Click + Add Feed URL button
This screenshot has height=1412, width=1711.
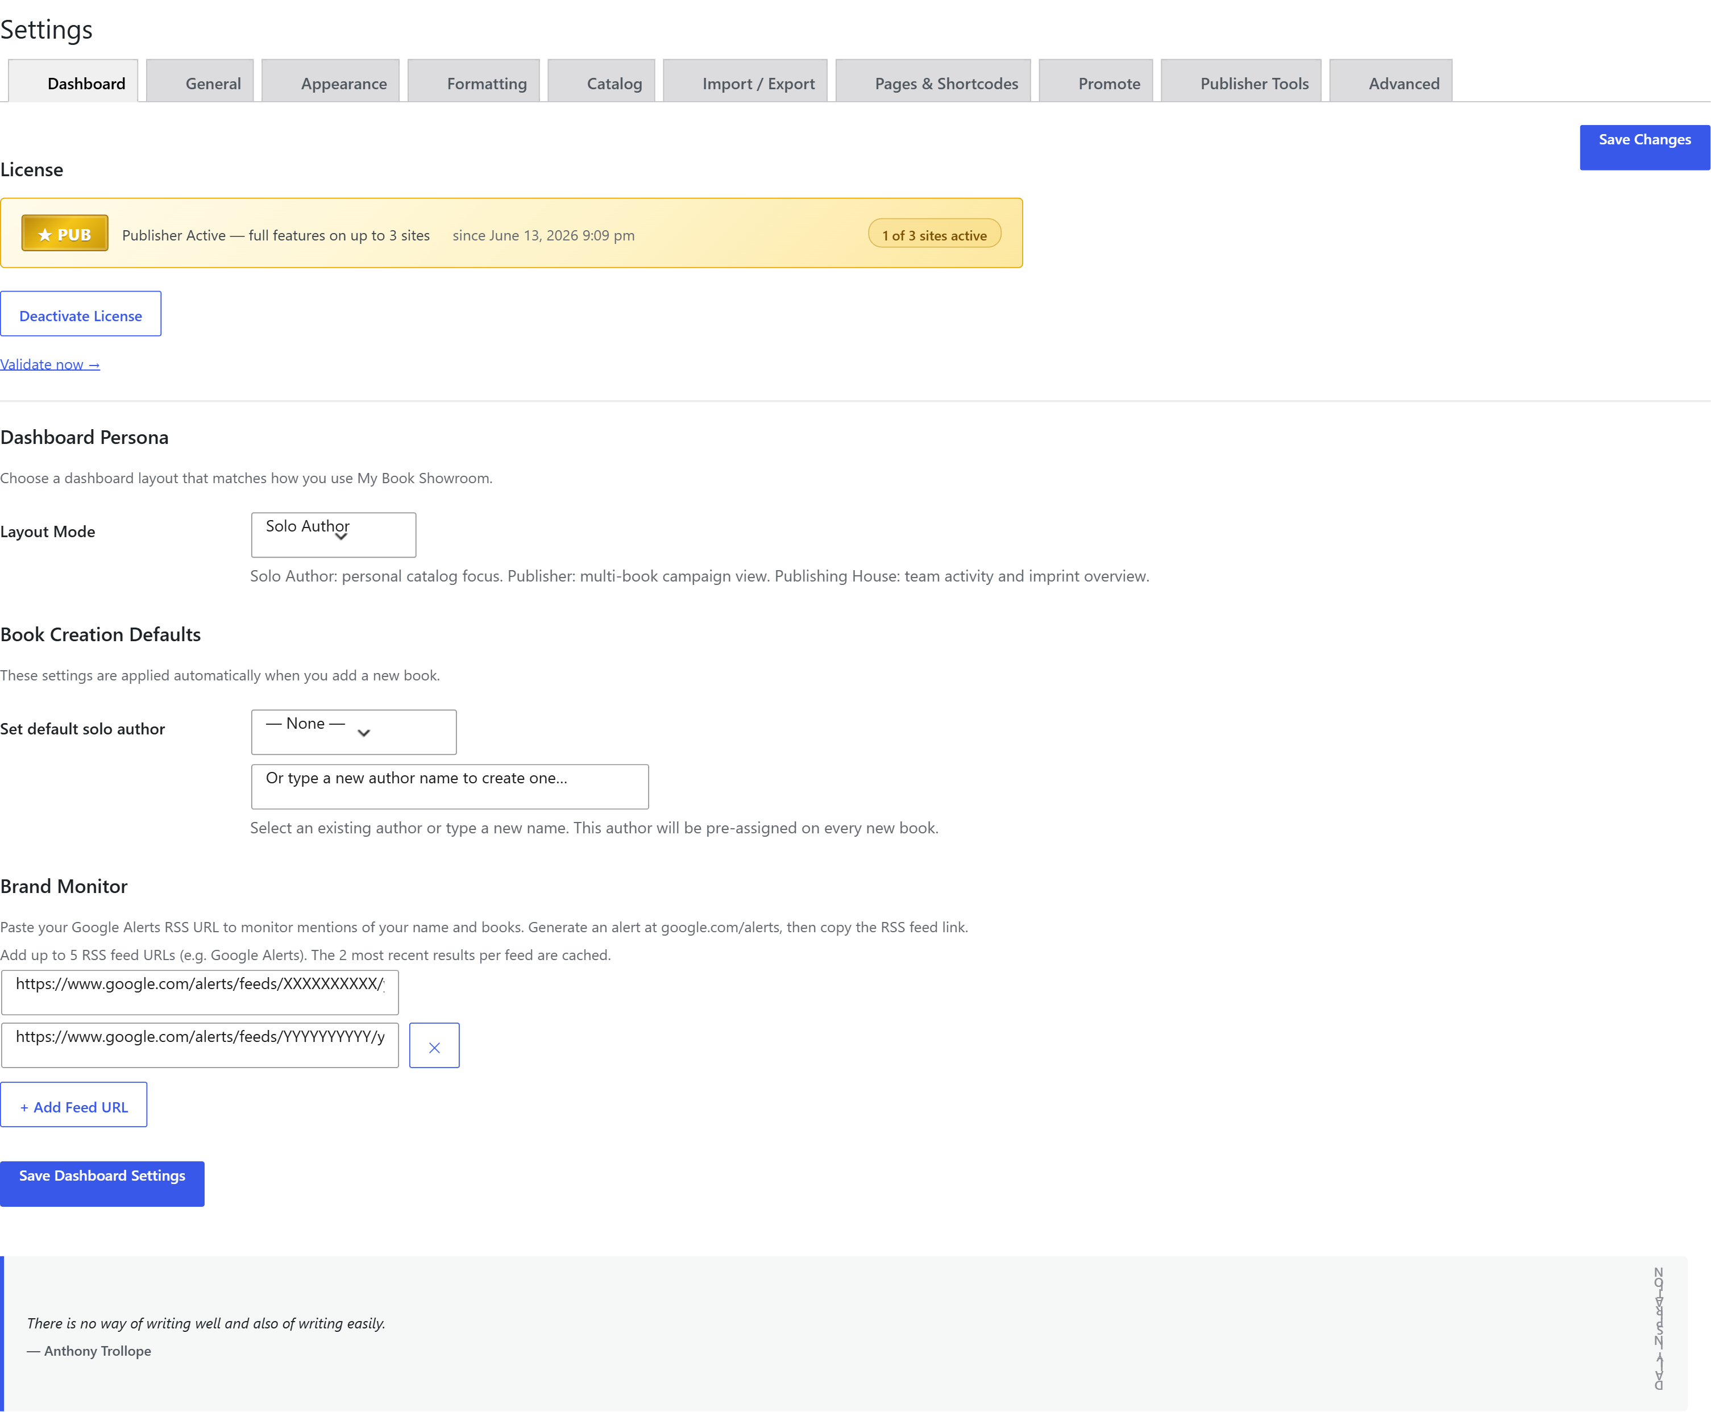click(x=74, y=1104)
